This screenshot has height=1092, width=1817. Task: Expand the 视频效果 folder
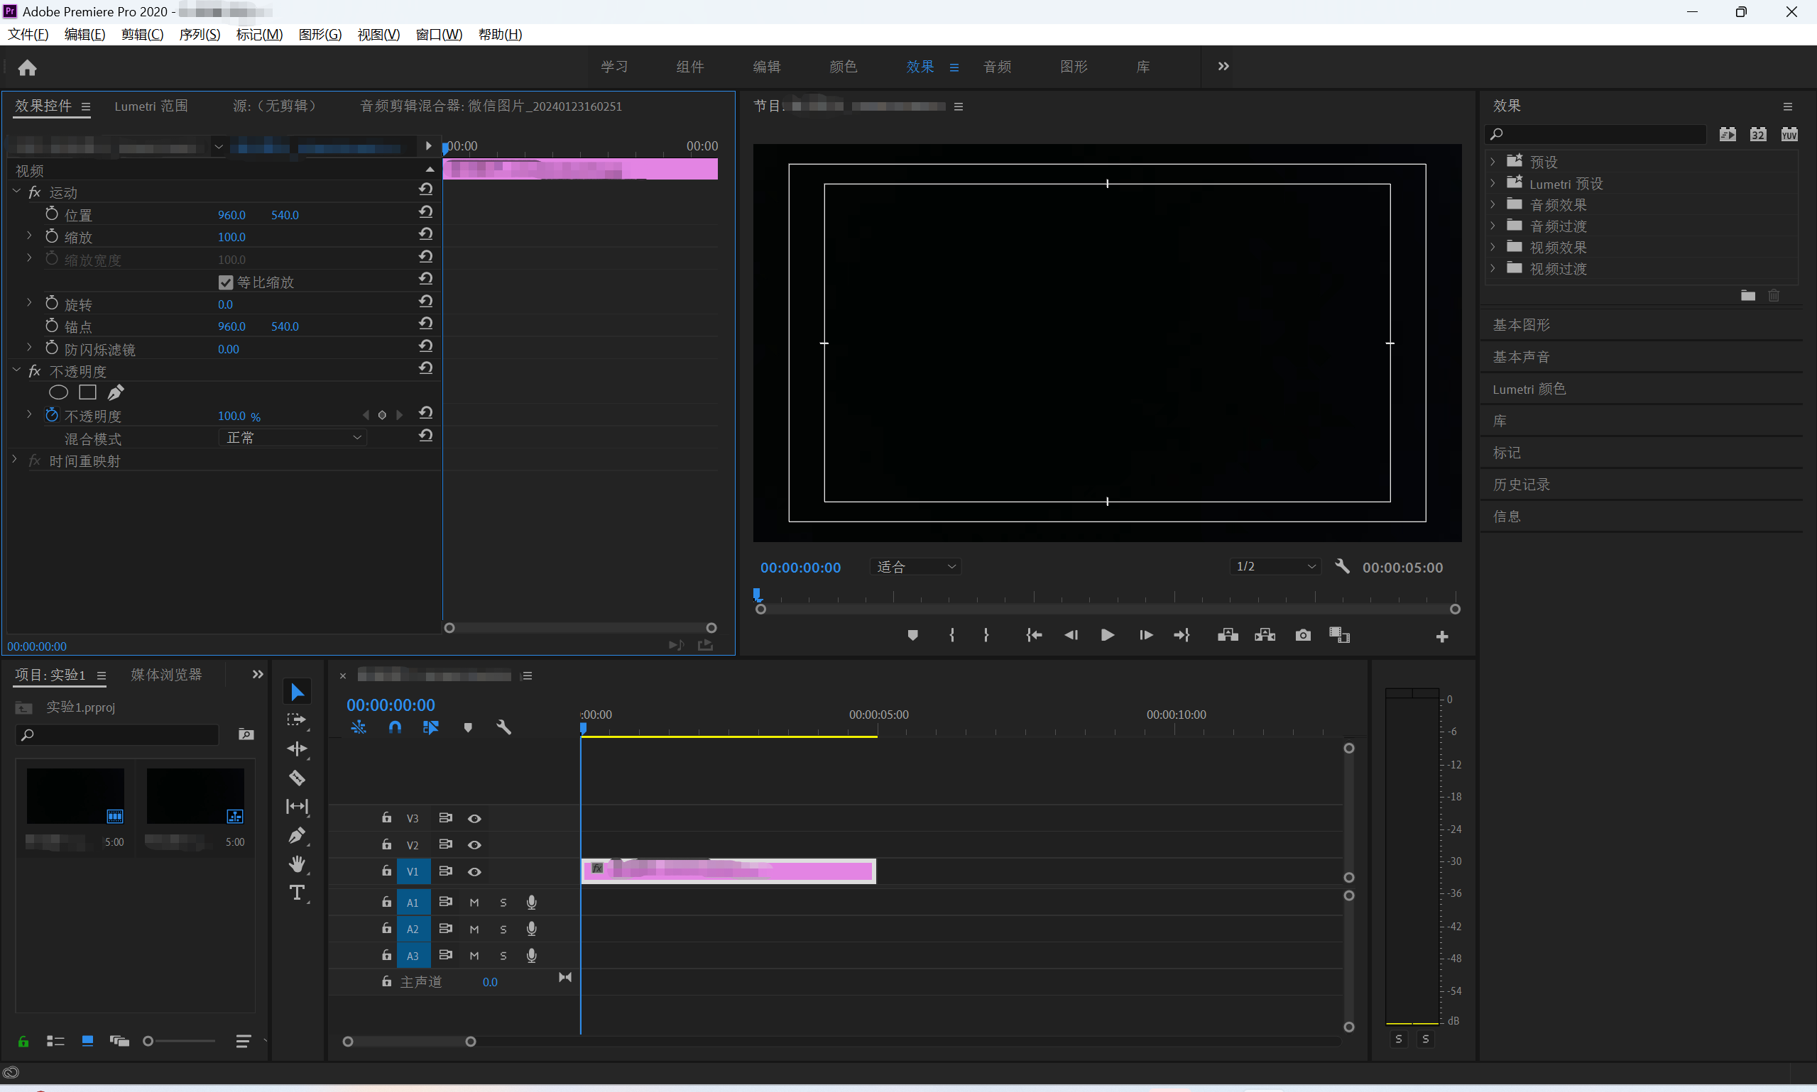1493,247
